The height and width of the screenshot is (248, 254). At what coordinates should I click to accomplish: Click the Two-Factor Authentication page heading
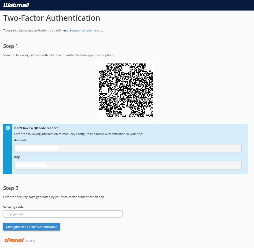52,18
